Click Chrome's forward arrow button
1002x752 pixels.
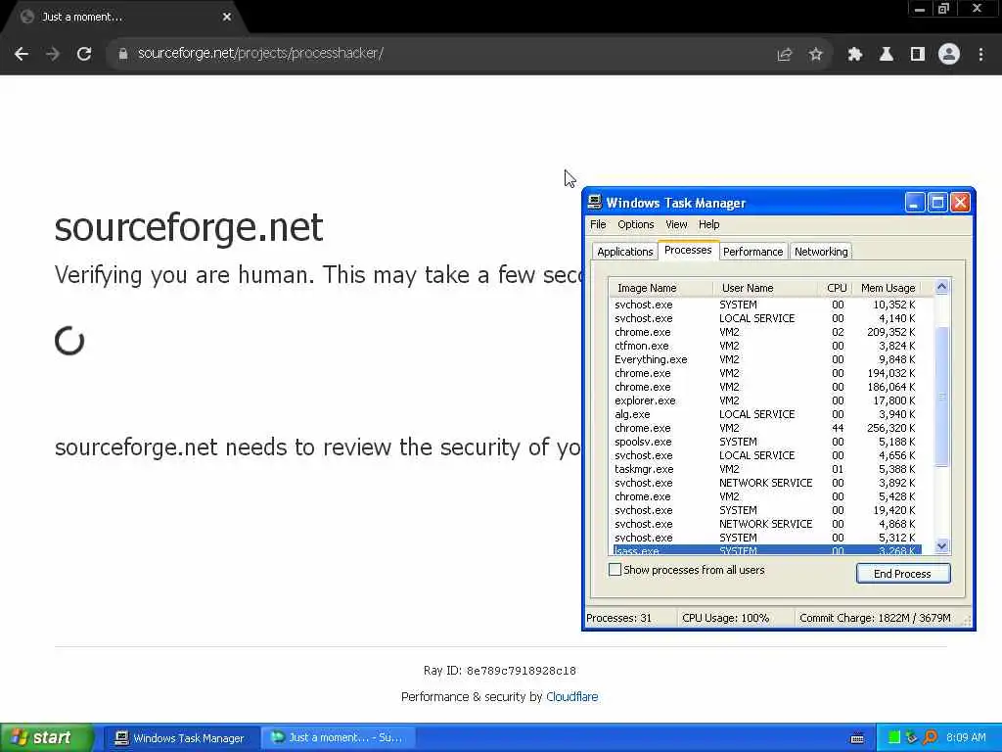(x=53, y=54)
